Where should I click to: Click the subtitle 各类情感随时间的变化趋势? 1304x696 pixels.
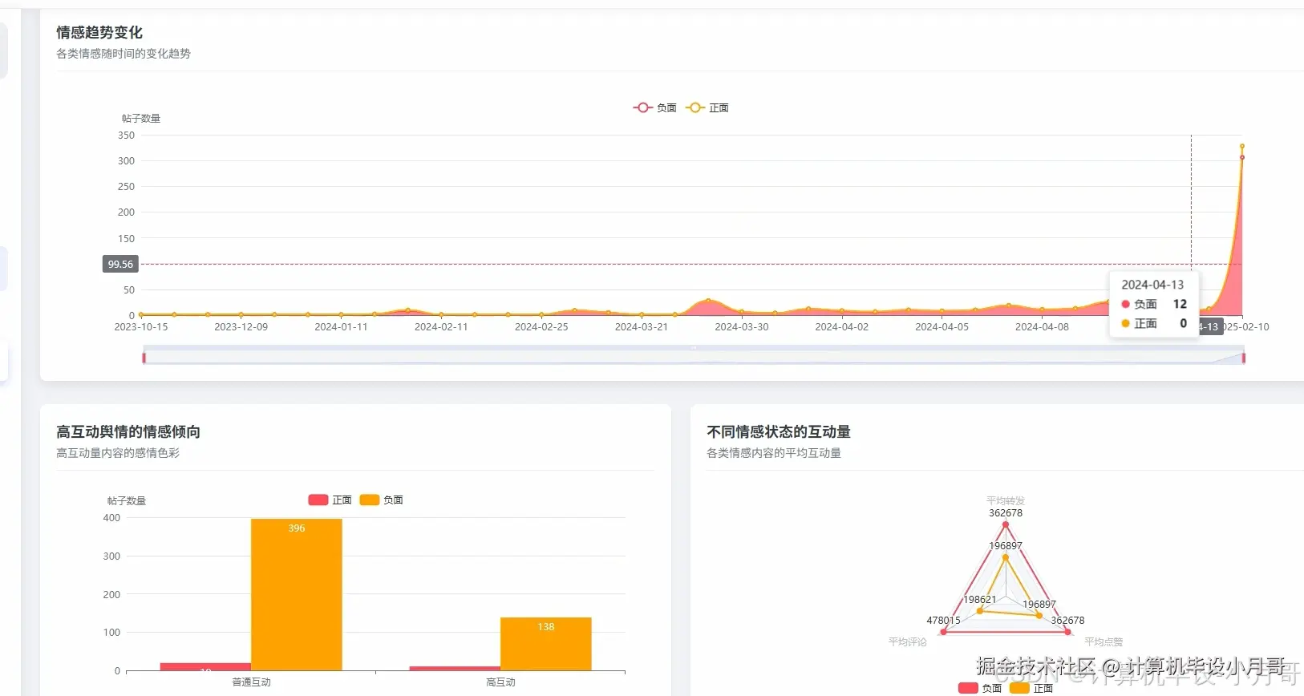tap(124, 54)
